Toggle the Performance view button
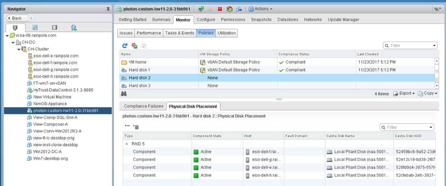Screen dimensions: 446x186 [x=149, y=33]
